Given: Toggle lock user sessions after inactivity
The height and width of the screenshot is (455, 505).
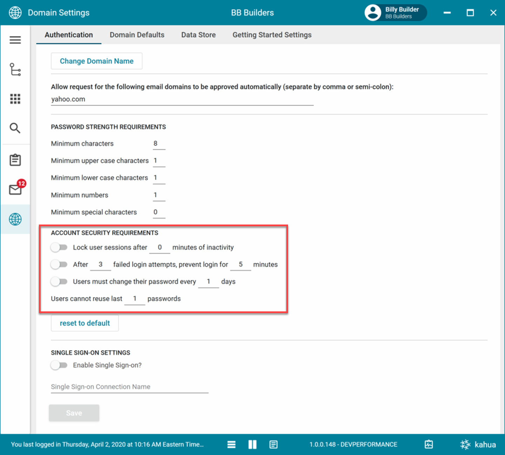Looking at the screenshot, I should (59, 247).
